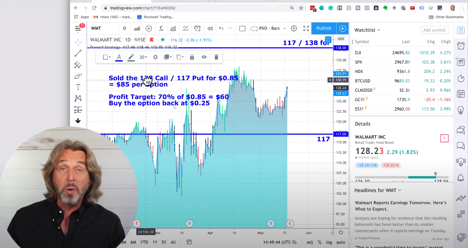Delete the selected text drawing

coord(216,57)
